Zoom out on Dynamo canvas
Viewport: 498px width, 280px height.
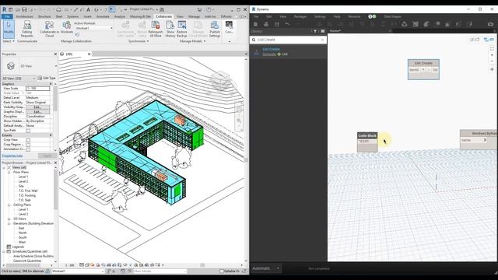point(492,61)
